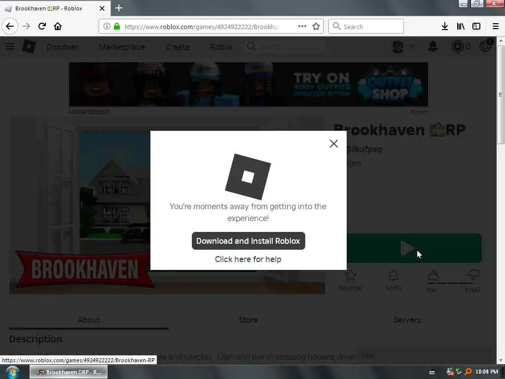This screenshot has height=379, width=505.
Task: Focus the Firefox Search box
Action: 366,27
